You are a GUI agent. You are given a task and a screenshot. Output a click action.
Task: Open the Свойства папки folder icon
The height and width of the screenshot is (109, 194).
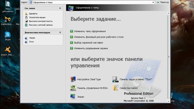click(x=115, y=88)
